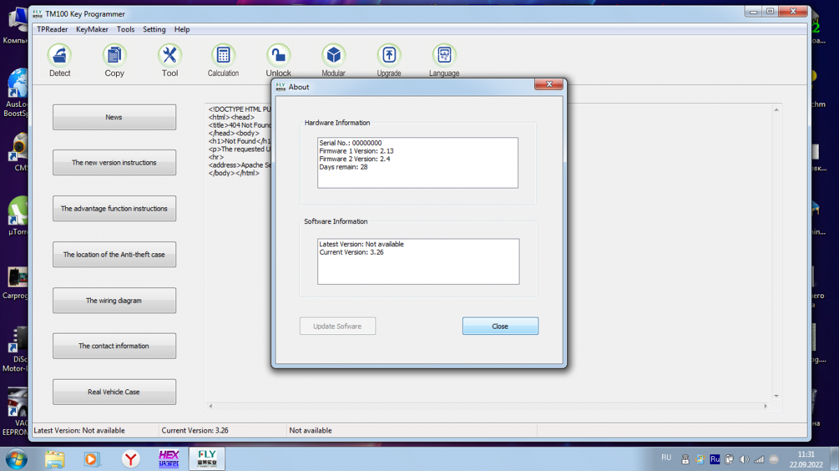Click the vertical scrollbar up arrow in content pane
This screenshot has height=471, width=839.
775,110
